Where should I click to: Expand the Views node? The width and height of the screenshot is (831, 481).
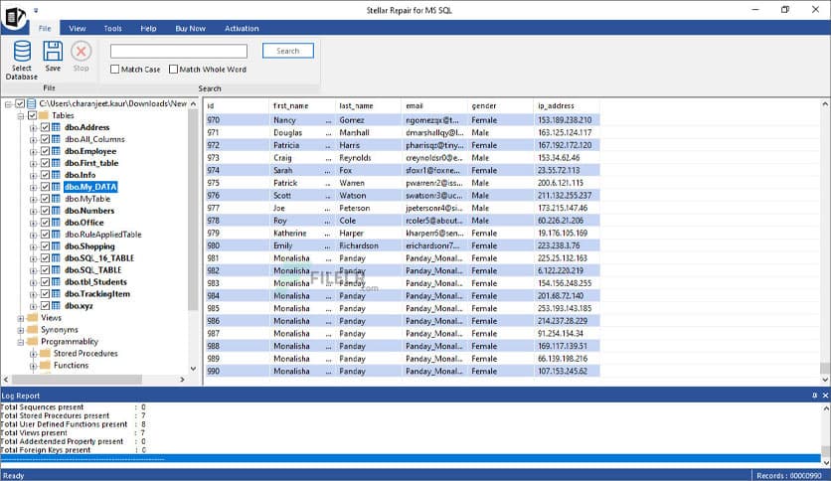pyautogui.click(x=21, y=318)
